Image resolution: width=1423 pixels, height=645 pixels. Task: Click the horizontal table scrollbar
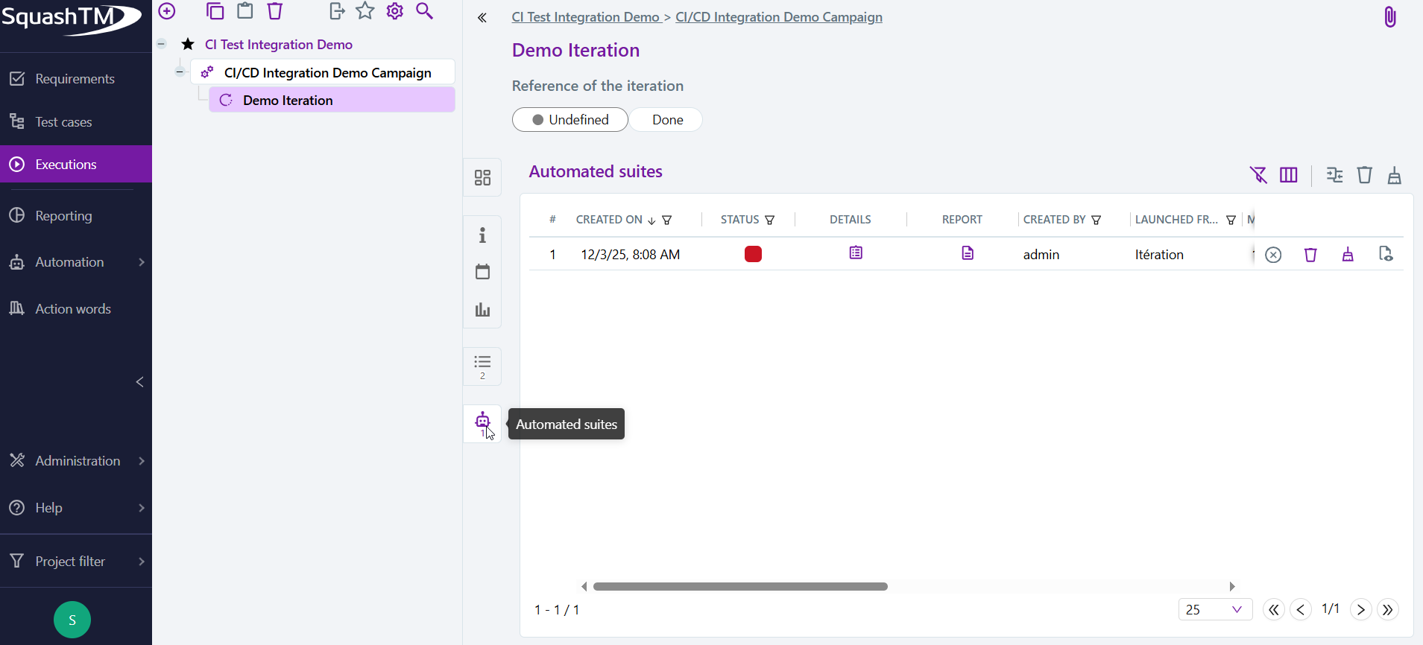(x=739, y=587)
